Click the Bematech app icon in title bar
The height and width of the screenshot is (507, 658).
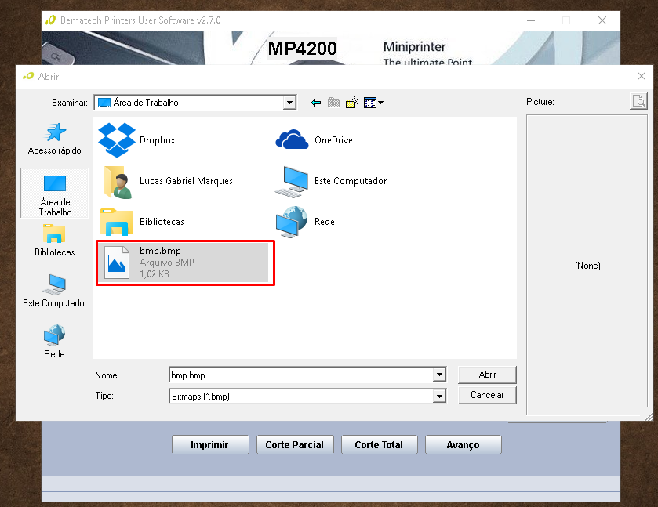point(50,20)
